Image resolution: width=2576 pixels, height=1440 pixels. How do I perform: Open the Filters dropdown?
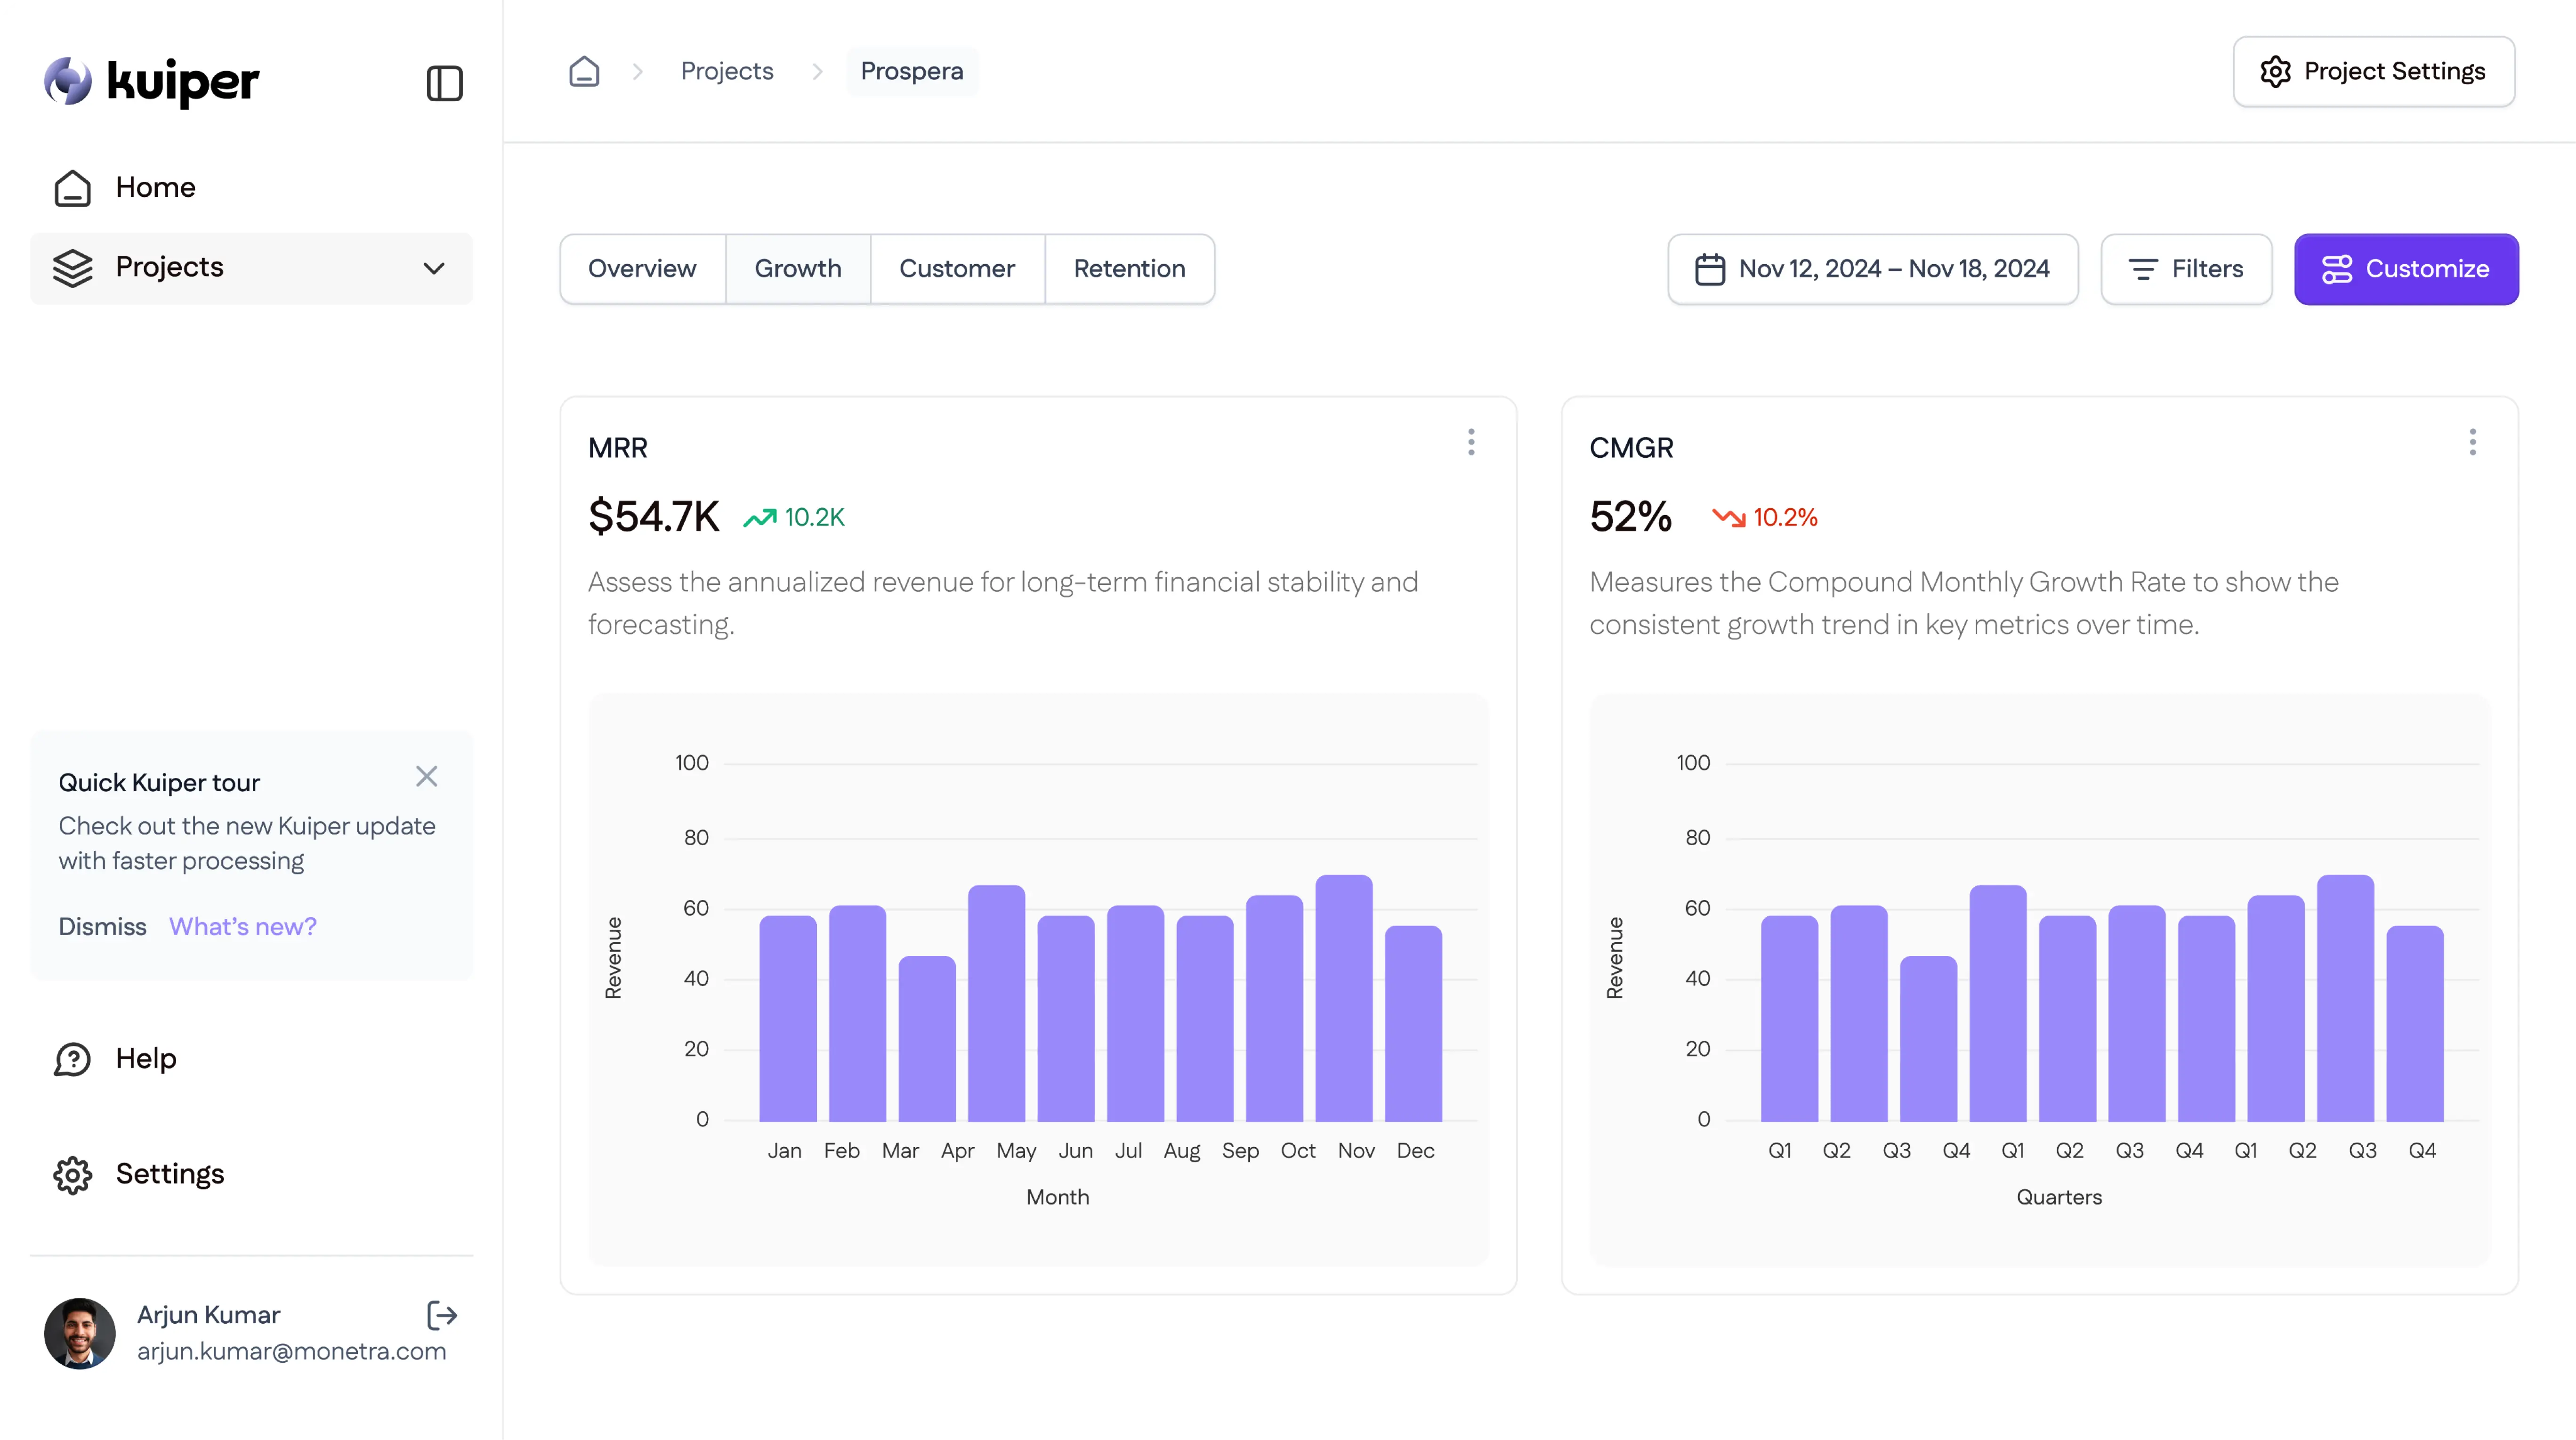(2186, 269)
